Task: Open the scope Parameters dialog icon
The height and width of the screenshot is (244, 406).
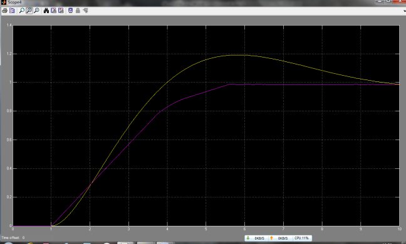Action: click(12, 11)
